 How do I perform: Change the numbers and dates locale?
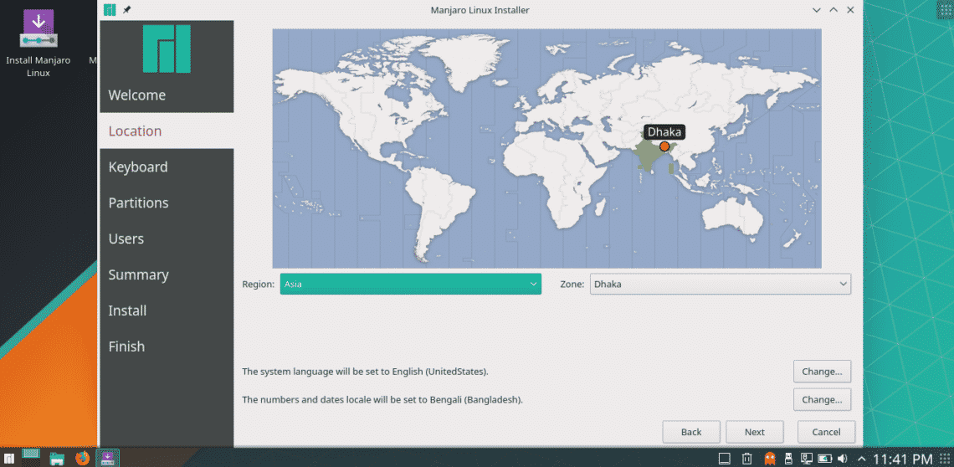pyautogui.click(x=822, y=399)
